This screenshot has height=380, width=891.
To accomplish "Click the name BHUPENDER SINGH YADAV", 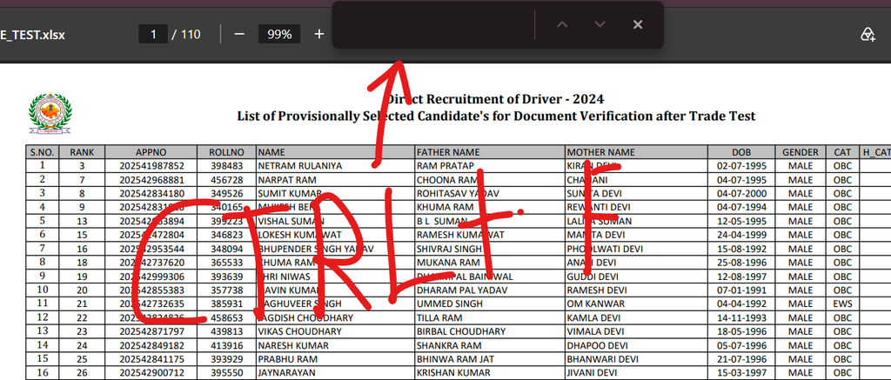I will tap(316, 249).
